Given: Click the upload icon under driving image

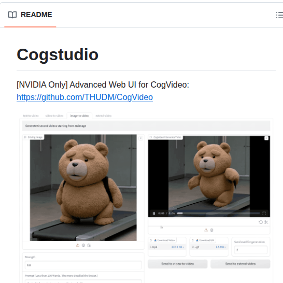Looking at the screenshot, I should pos(78,245).
